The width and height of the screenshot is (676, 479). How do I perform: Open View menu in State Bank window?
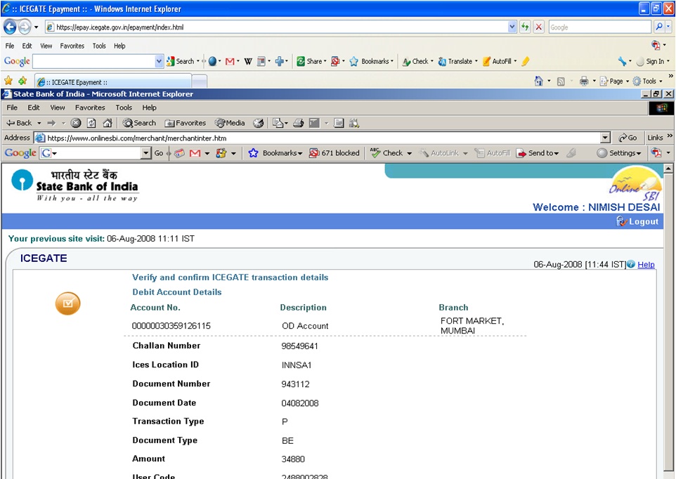click(x=58, y=107)
